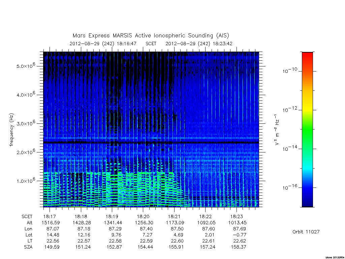This screenshot has height=259, width=345.
Task: Click the plot title "Mars Express MARSIS Active Ionospheric Sounding (AIS)"
Action: [x=151, y=35]
